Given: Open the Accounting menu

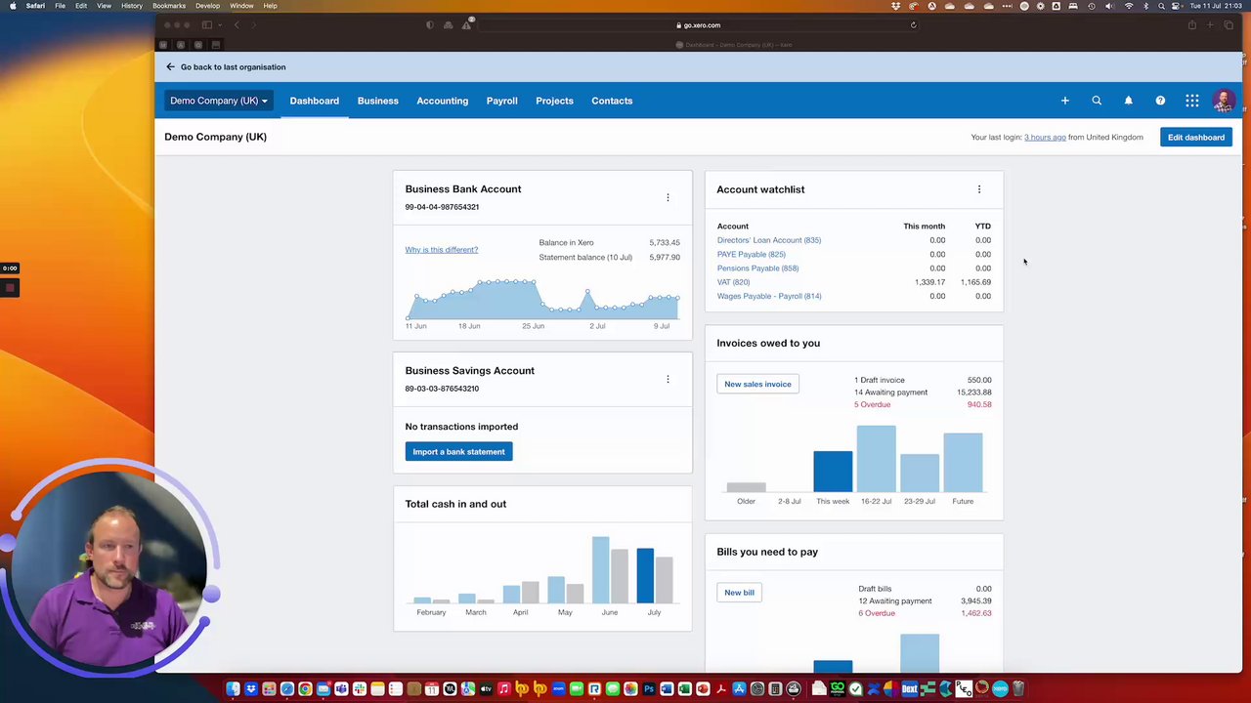Looking at the screenshot, I should 442,101.
